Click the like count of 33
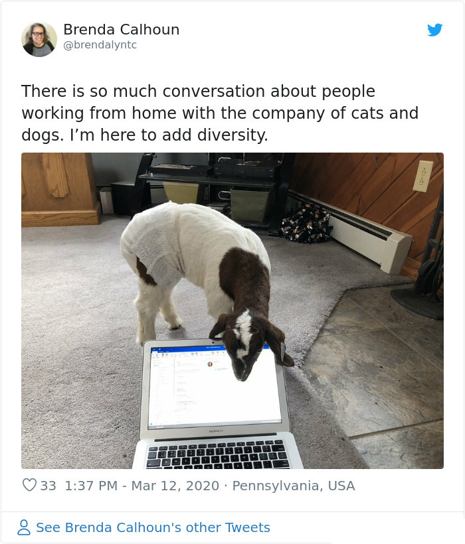 (x=48, y=486)
